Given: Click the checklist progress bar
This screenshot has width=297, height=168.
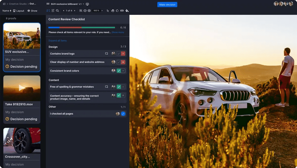Looking at the screenshot, I should [82, 27].
